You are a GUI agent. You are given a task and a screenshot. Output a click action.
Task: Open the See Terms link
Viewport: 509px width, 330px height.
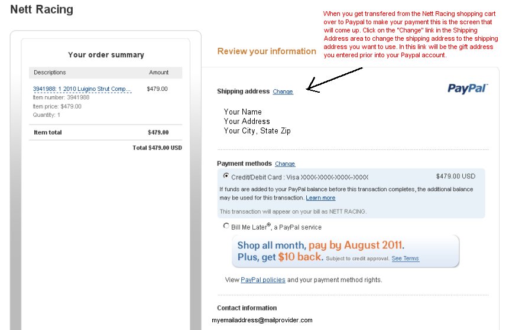pyautogui.click(x=405, y=259)
